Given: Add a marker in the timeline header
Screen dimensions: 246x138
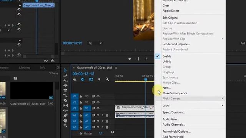Looking at the screenshot, I should click(x=99, y=79).
